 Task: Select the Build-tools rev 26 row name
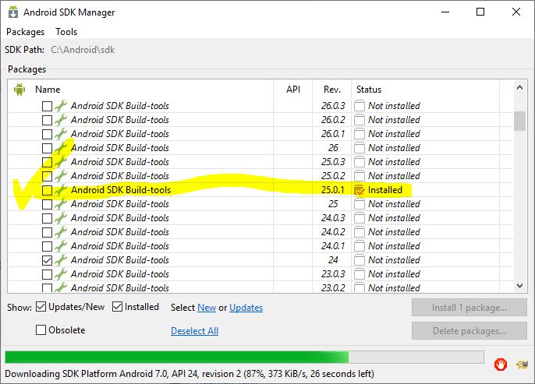coord(120,148)
